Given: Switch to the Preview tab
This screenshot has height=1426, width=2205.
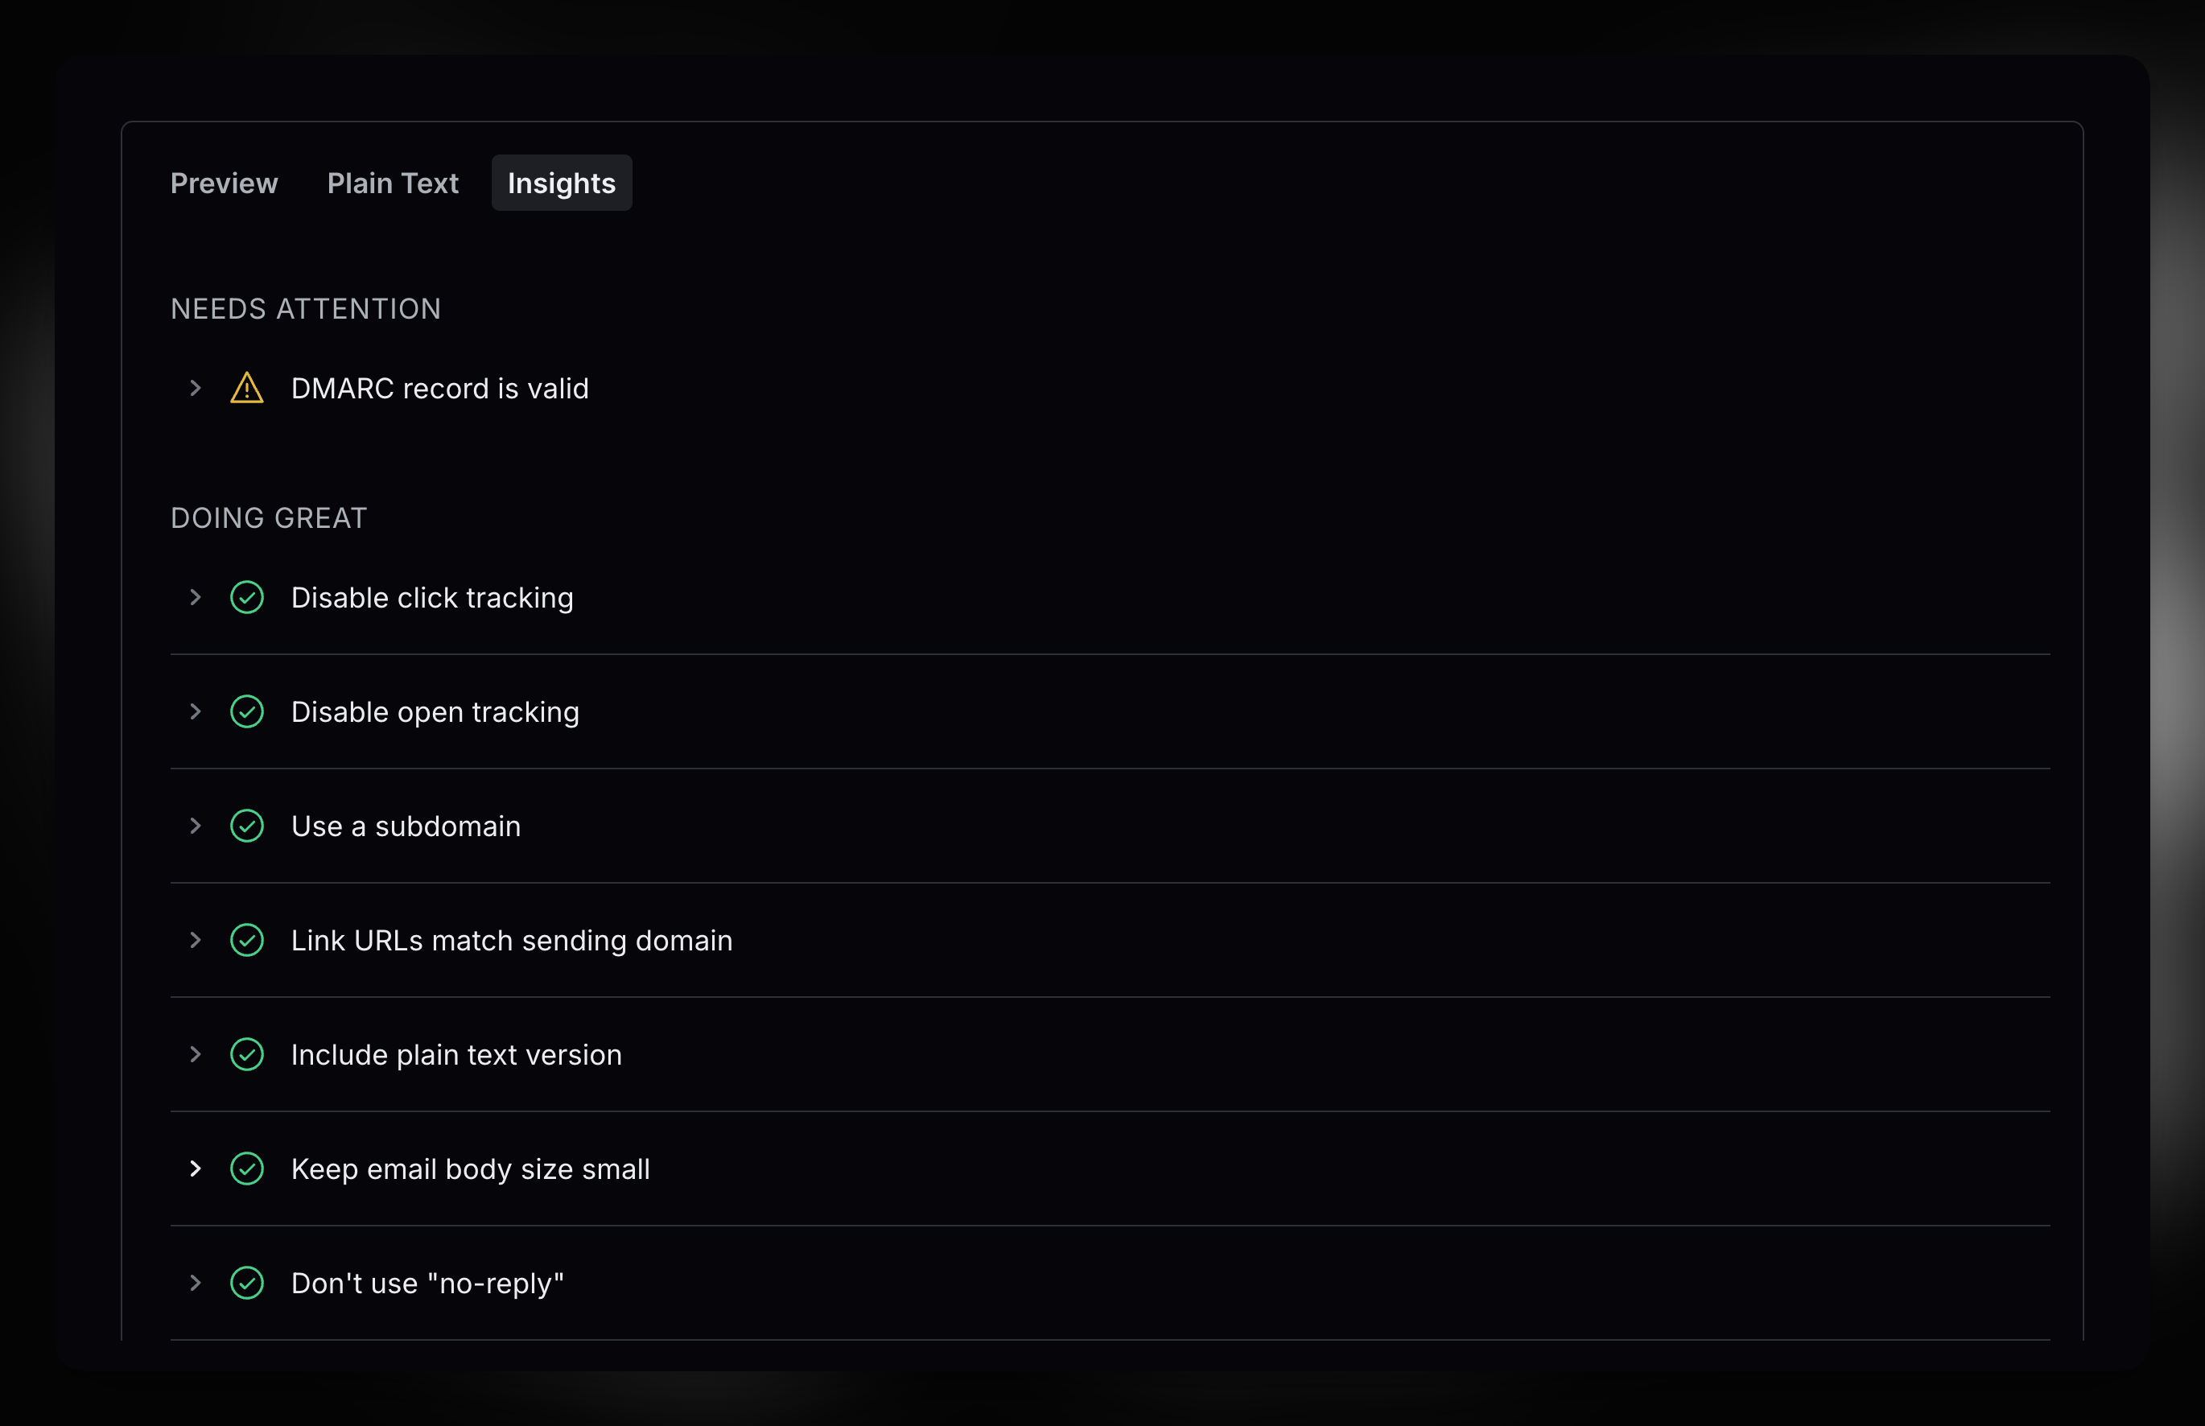Looking at the screenshot, I should (x=224, y=183).
